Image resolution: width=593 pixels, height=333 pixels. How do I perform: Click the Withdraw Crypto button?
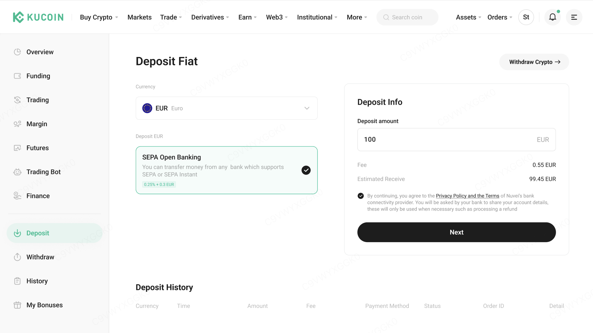(x=534, y=62)
